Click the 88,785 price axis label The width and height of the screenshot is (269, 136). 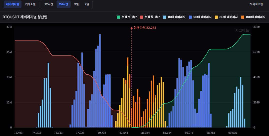211,133
